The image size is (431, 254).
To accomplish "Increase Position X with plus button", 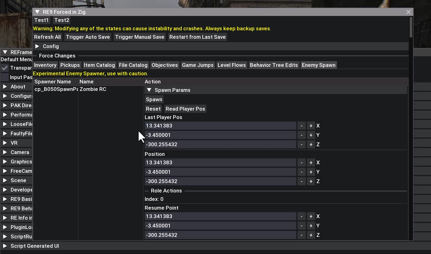I will click(311, 162).
